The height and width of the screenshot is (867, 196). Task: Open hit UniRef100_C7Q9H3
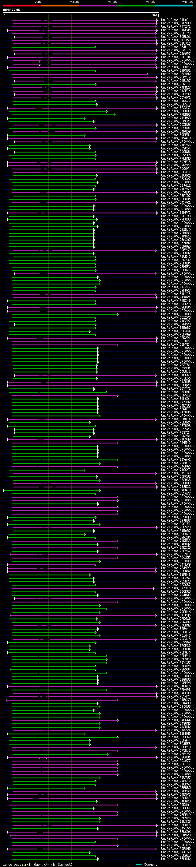(176, 23)
